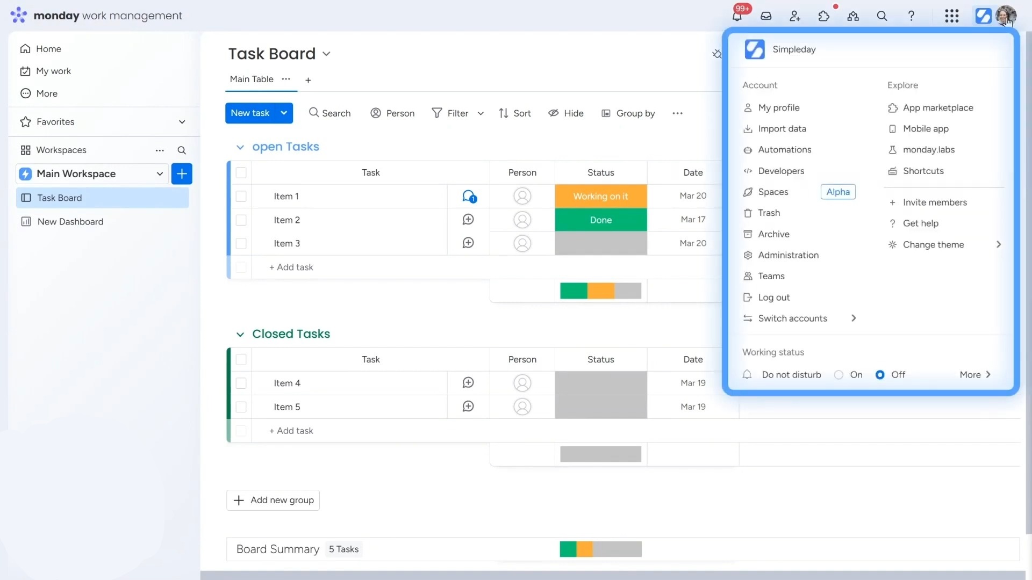Turn Do not disturb On
Image resolution: width=1032 pixels, height=580 pixels.
point(838,375)
